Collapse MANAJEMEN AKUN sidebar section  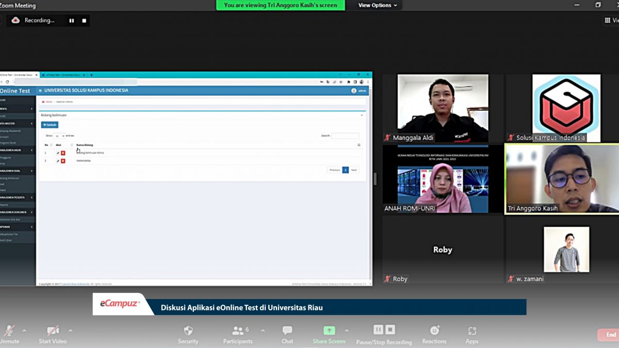(x=31, y=150)
